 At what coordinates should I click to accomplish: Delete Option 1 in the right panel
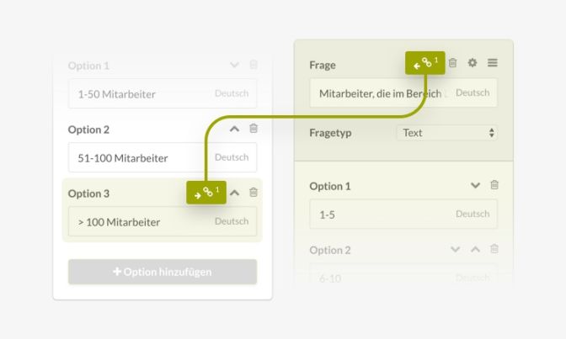494,185
